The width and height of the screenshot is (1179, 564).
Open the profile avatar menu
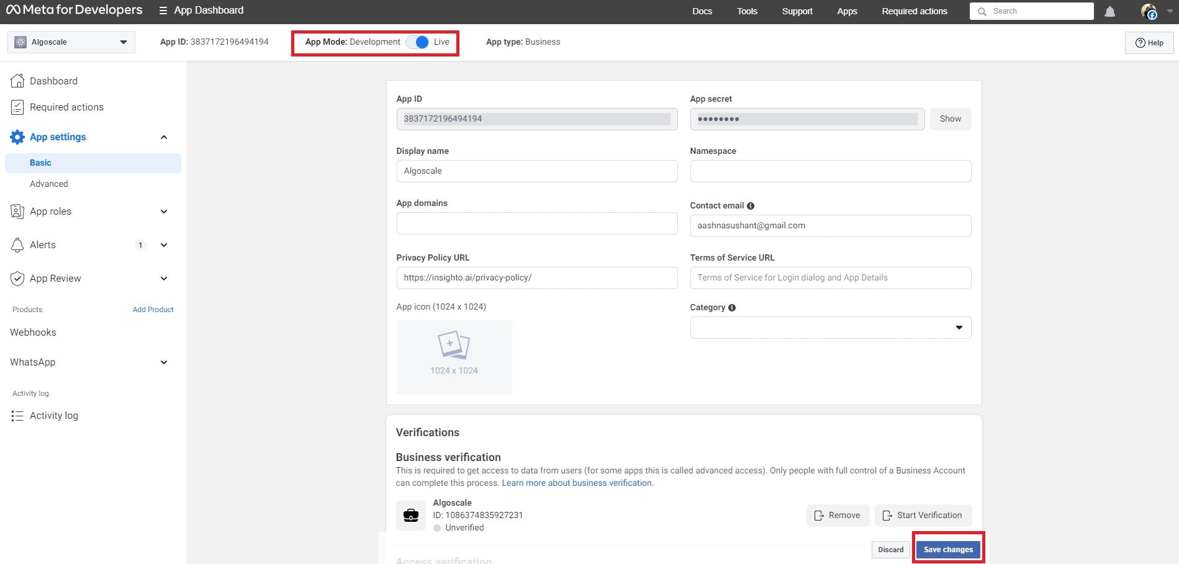1149,11
